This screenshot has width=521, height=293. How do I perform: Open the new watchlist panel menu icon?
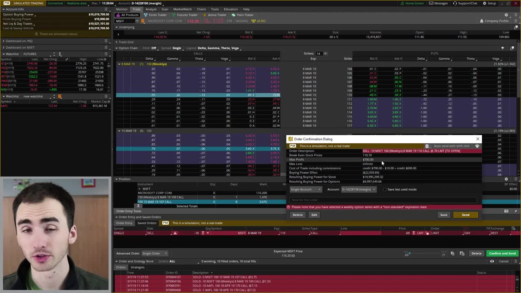[106, 96]
